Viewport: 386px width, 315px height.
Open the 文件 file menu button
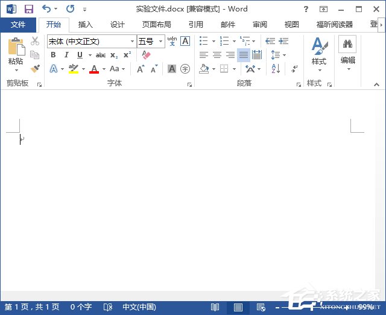(18, 25)
